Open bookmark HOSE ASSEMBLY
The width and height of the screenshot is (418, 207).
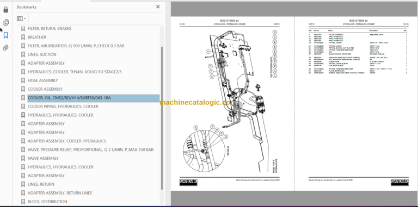pyautogui.click(x=42, y=80)
